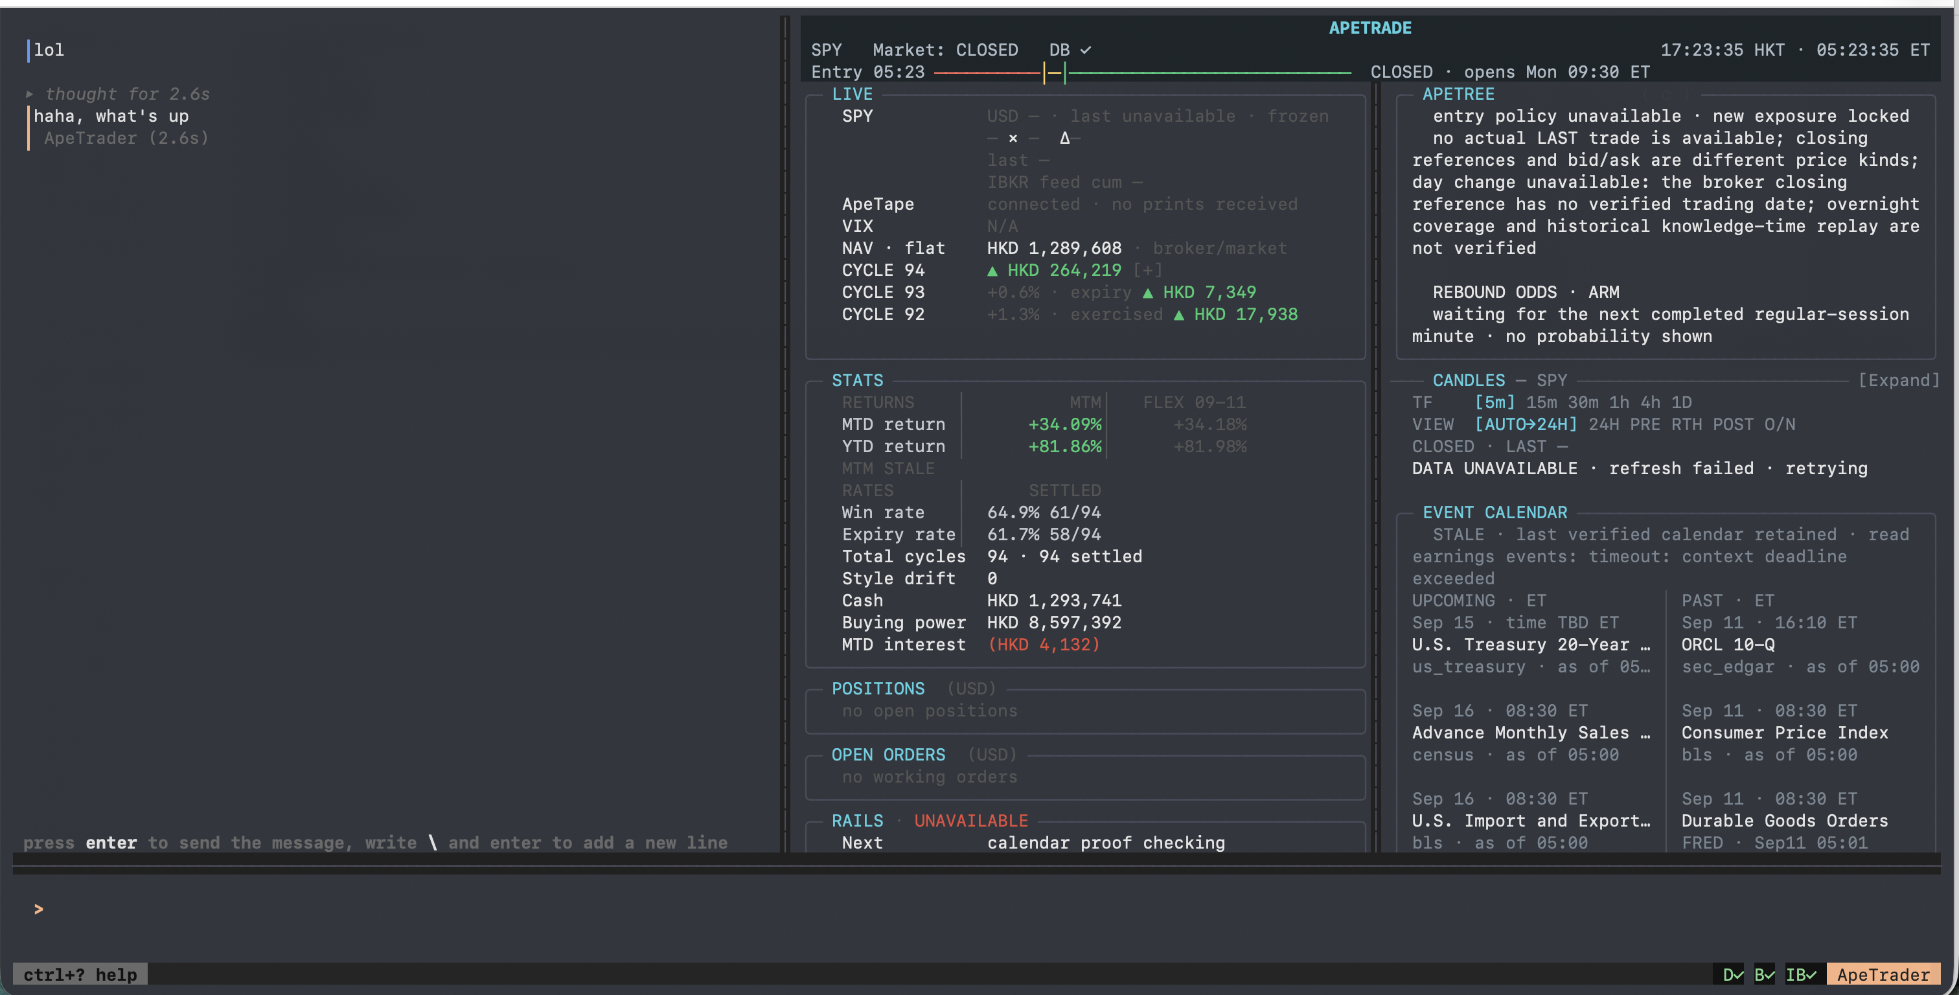
Task: Switch candle view to 24H
Action: click(x=1603, y=424)
